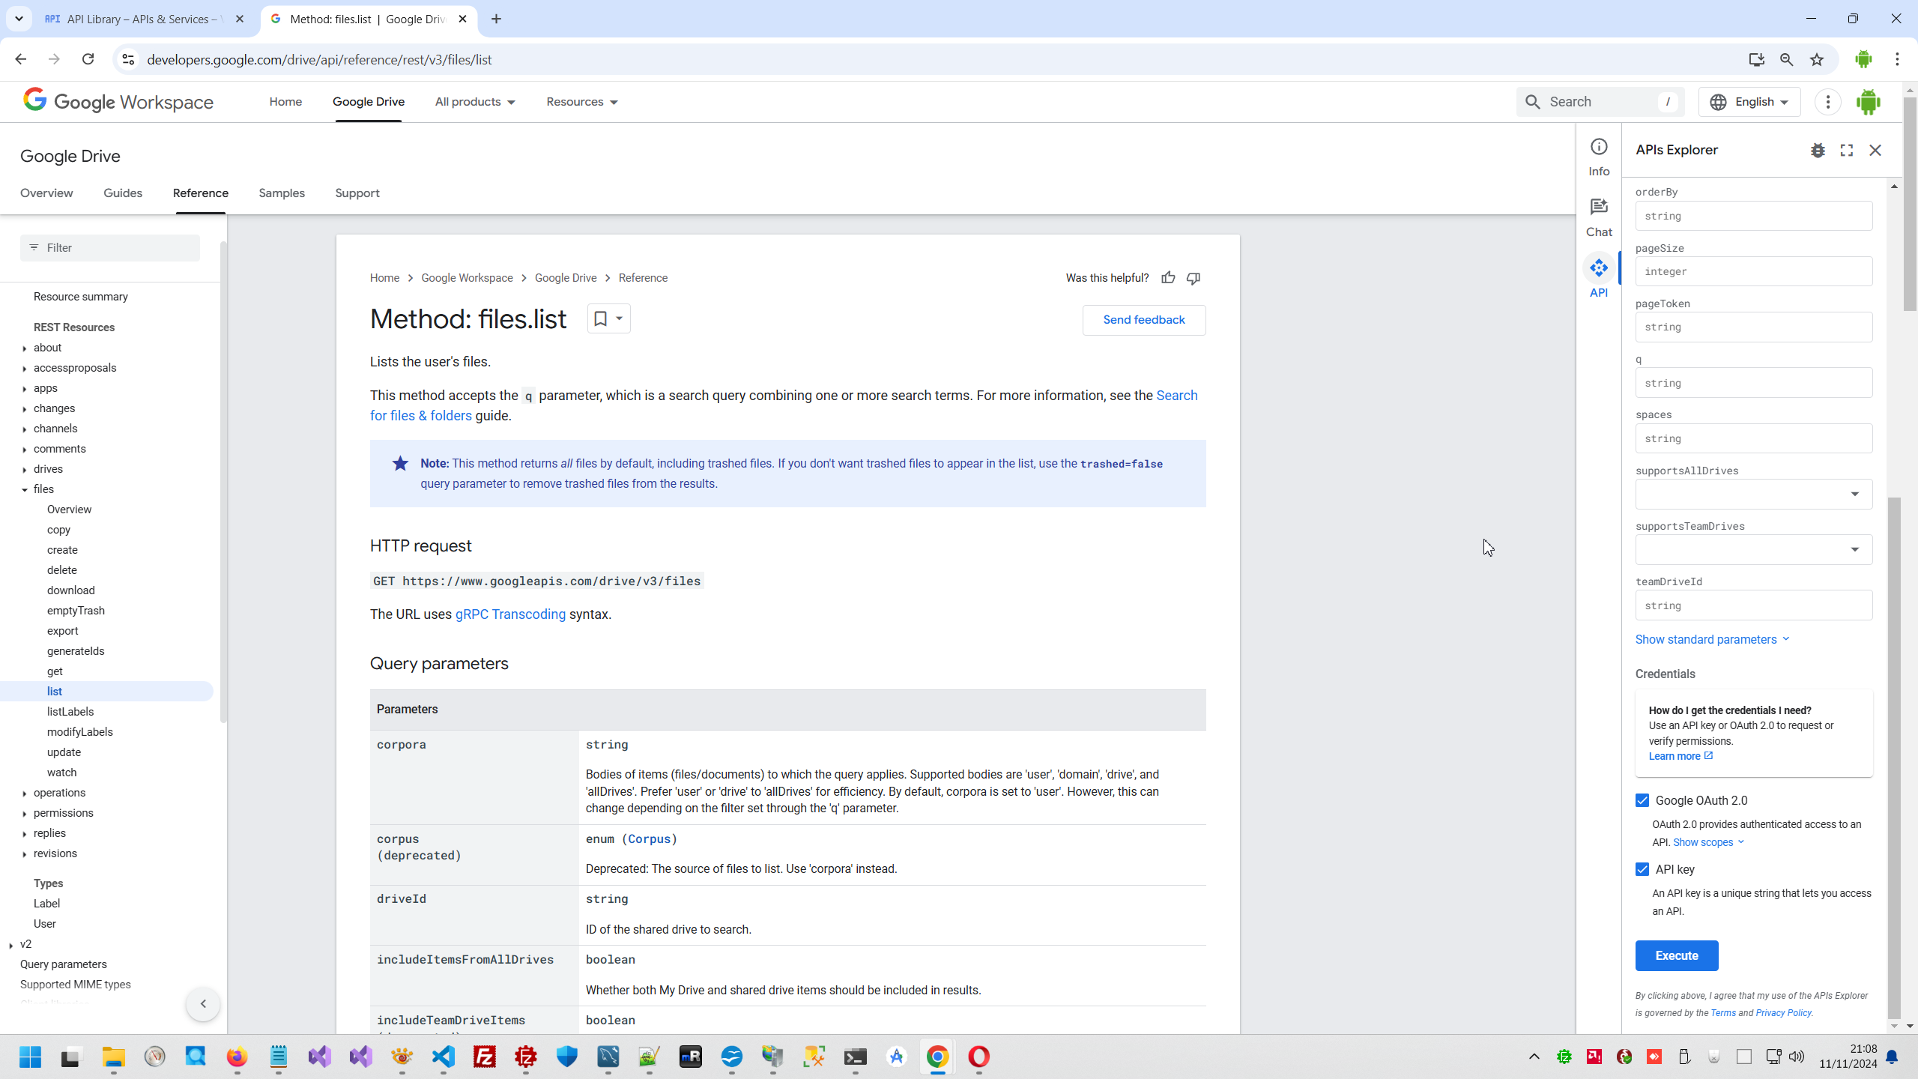Image resolution: width=1918 pixels, height=1079 pixels.
Task: Open the supportsAllDrives dropdown
Action: pyautogui.click(x=1753, y=494)
